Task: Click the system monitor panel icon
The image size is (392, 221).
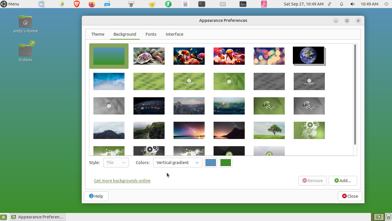Action: [x=243, y=4]
